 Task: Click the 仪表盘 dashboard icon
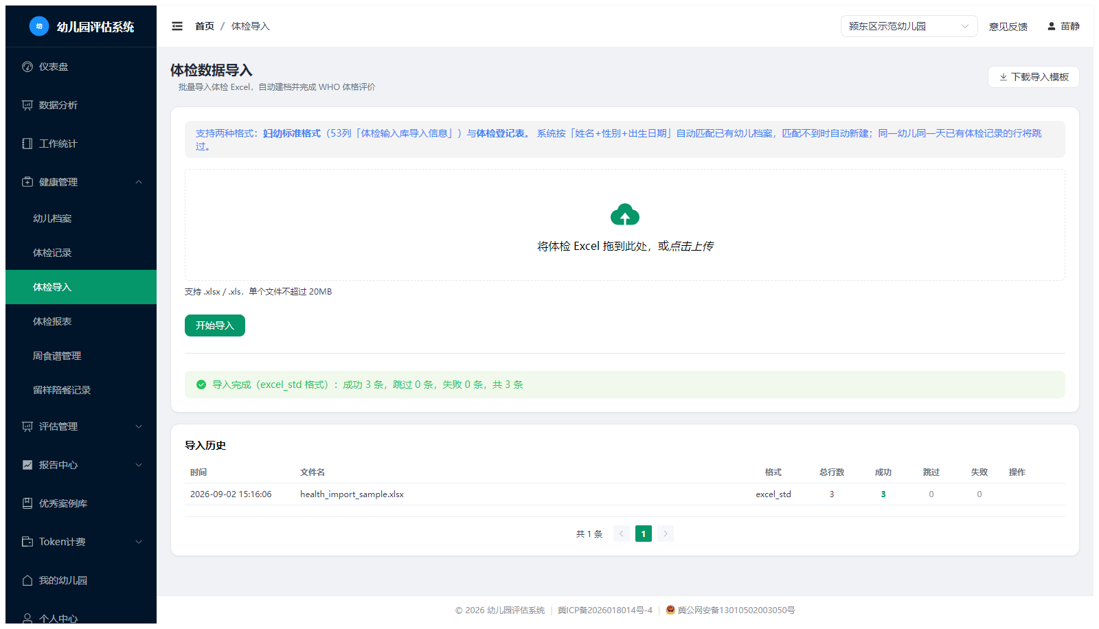tap(27, 67)
